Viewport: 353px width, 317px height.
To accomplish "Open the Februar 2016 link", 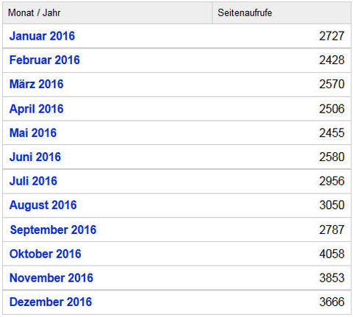I will (x=44, y=60).
